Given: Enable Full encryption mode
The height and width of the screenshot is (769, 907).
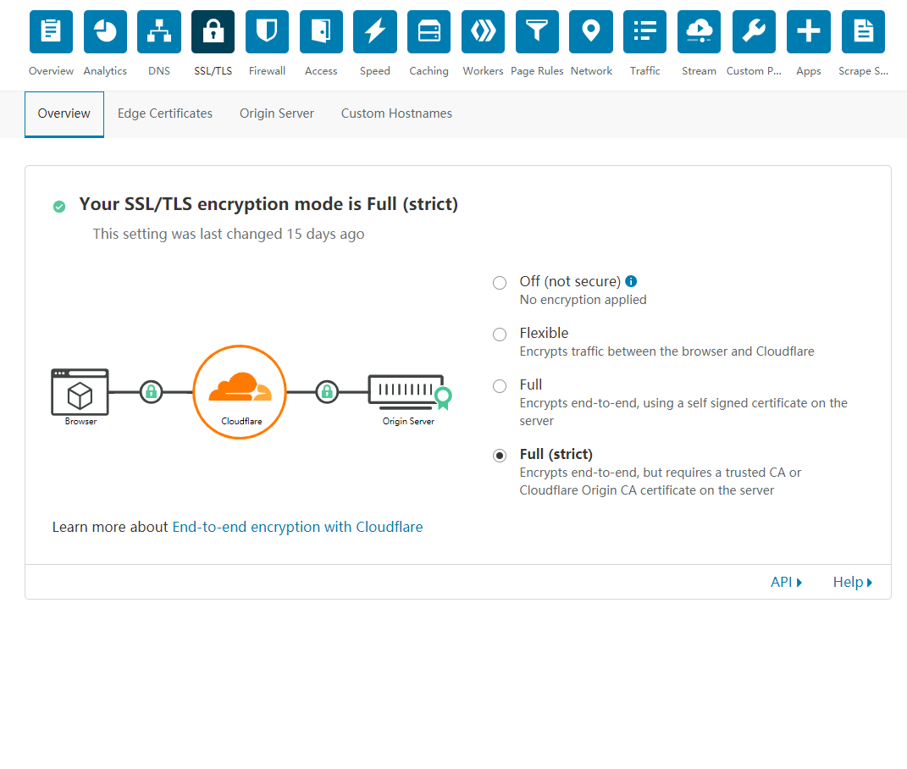Looking at the screenshot, I should [x=500, y=386].
